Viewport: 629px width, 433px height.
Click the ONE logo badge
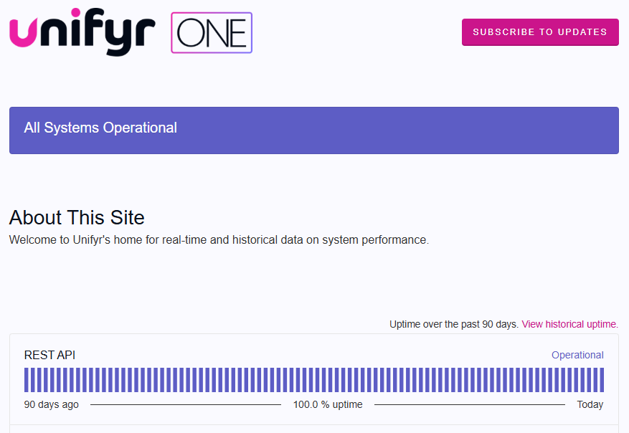click(x=212, y=32)
